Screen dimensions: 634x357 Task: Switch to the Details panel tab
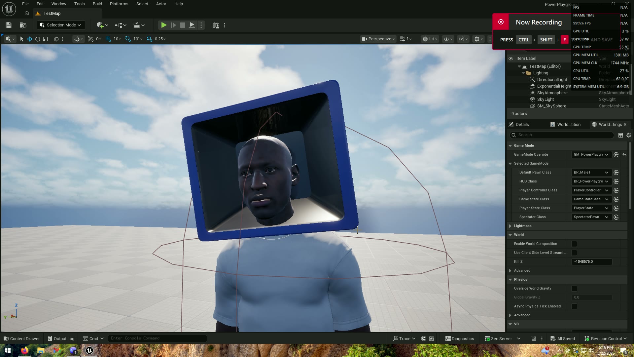(522, 125)
